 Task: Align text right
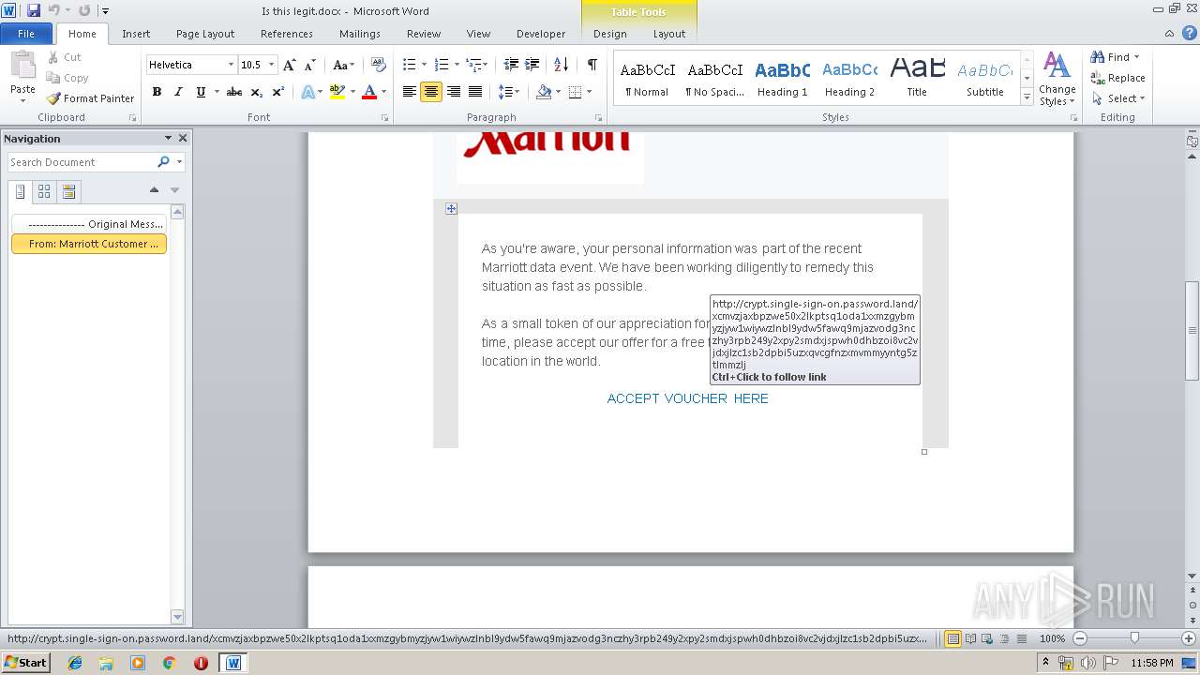pyautogui.click(x=454, y=92)
